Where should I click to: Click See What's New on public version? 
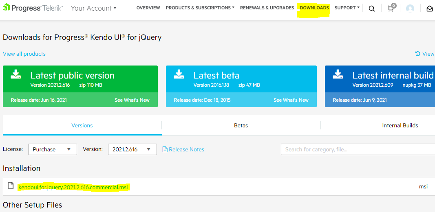pyautogui.click(x=132, y=100)
